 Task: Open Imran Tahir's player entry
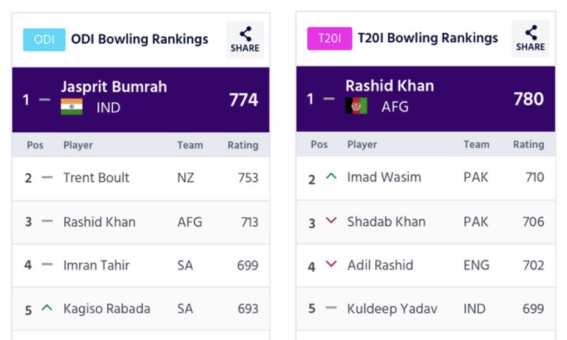tap(141, 266)
